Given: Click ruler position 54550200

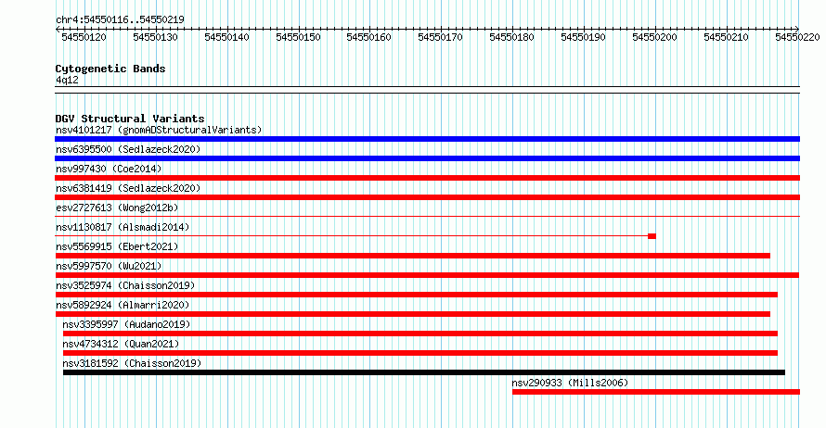Looking at the screenshot, I should [655, 37].
